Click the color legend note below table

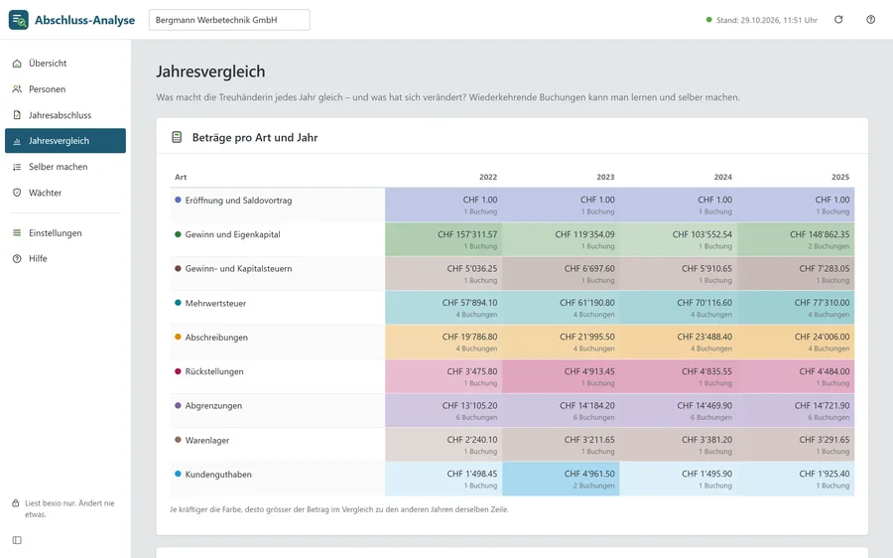point(339,509)
